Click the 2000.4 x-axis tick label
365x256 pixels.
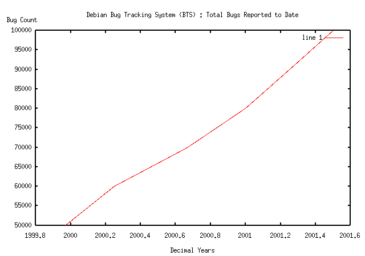coord(141,234)
